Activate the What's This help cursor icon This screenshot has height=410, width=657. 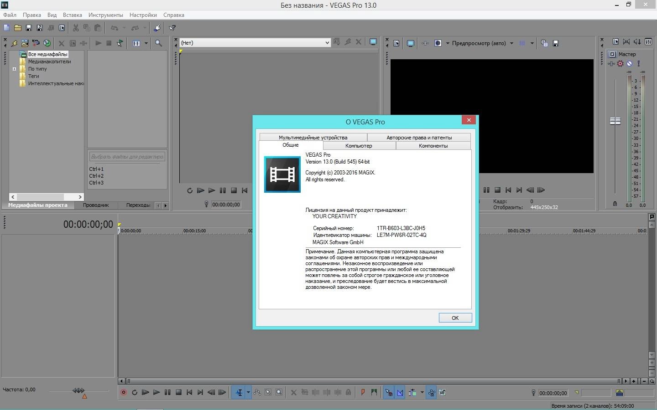[x=172, y=28]
